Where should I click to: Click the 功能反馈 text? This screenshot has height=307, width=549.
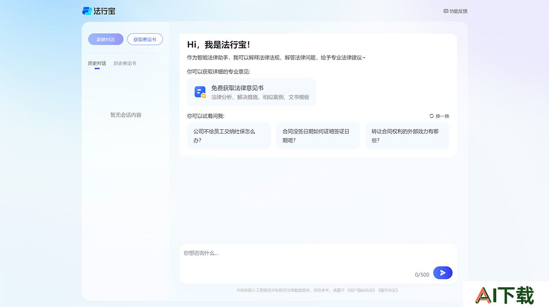459,11
